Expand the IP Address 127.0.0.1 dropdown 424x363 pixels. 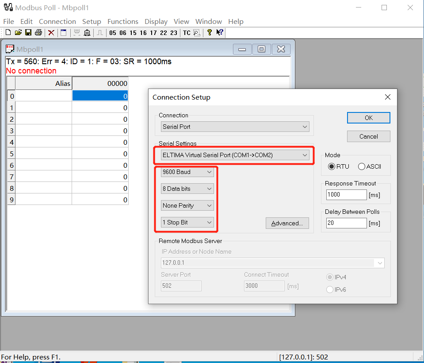380,263
